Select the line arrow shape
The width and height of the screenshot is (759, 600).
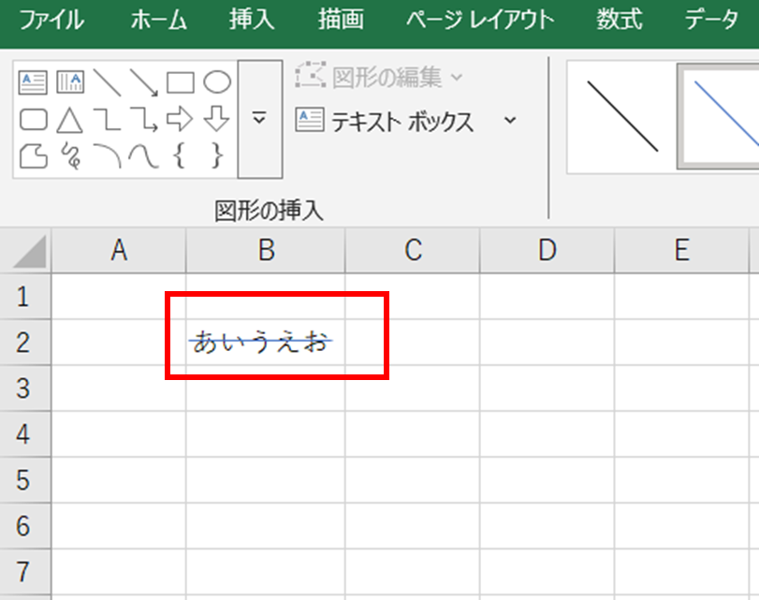click(x=143, y=83)
